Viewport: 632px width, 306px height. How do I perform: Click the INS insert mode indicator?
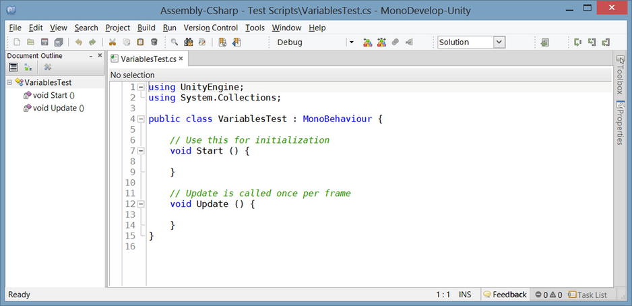point(465,295)
